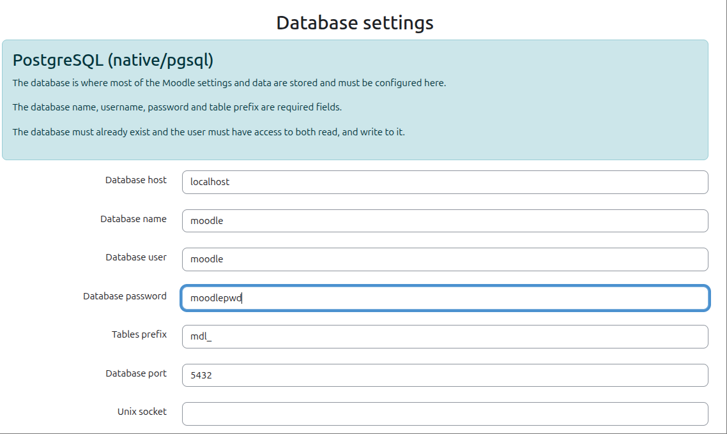Click the 'Database port' label
The image size is (727, 434).
click(x=136, y=373)
